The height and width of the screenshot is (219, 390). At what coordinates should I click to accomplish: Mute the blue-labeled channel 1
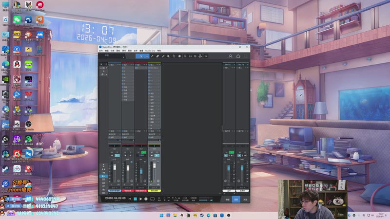(112, 152)
